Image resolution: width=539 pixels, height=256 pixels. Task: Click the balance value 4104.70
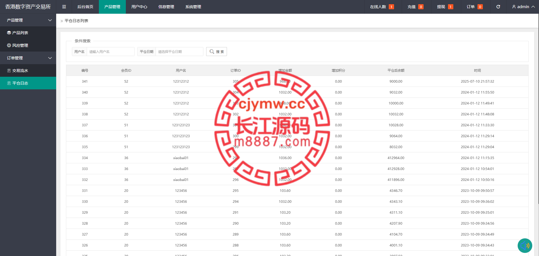pyautogui.click(x=396, y=234)
